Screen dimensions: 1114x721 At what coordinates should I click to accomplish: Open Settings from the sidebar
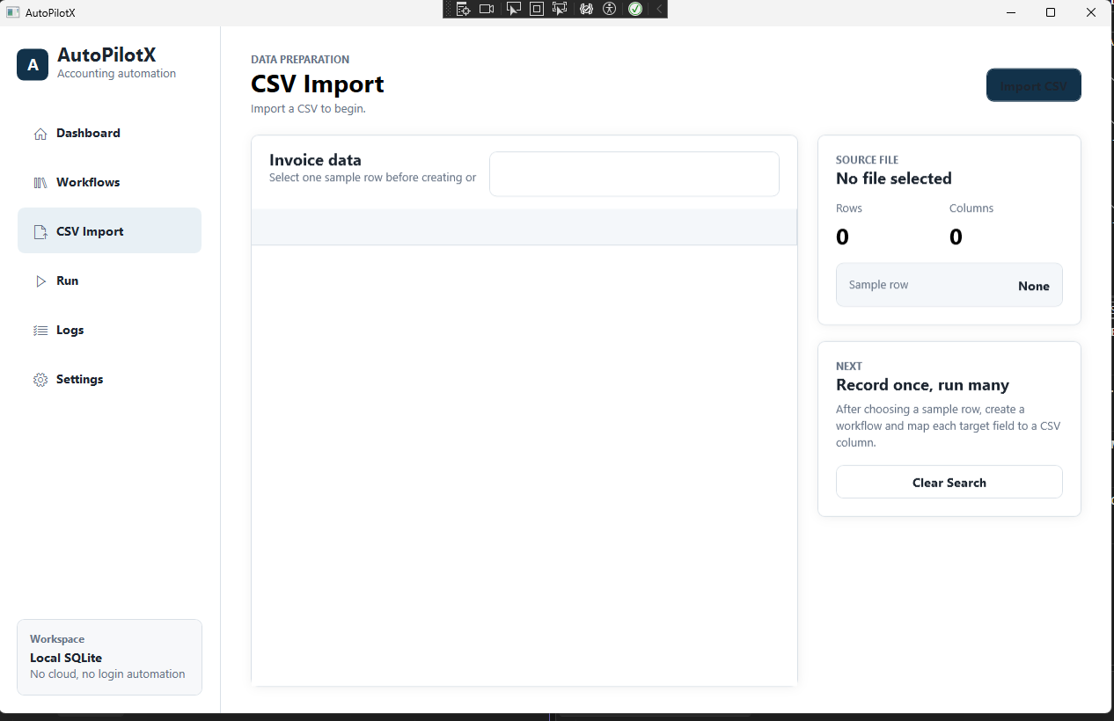(109, 380)
